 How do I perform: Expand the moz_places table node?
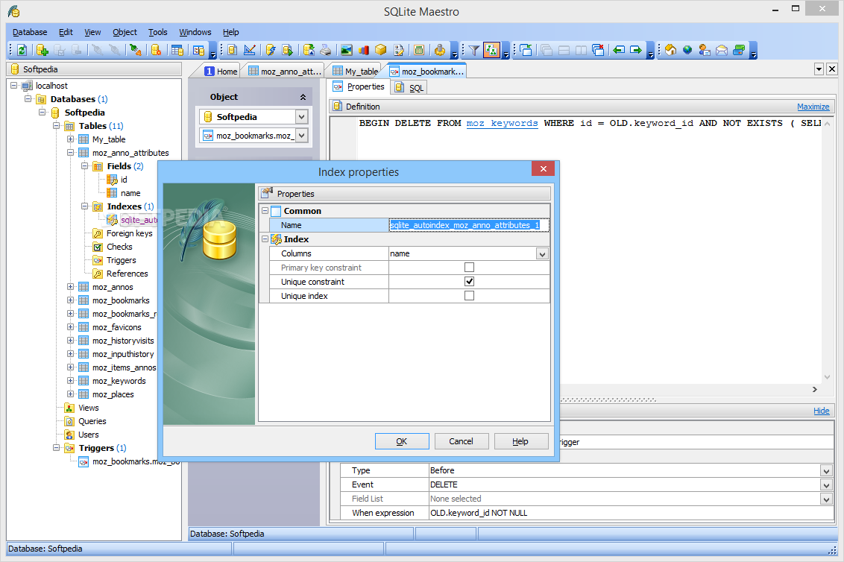[x=71, y=394]
